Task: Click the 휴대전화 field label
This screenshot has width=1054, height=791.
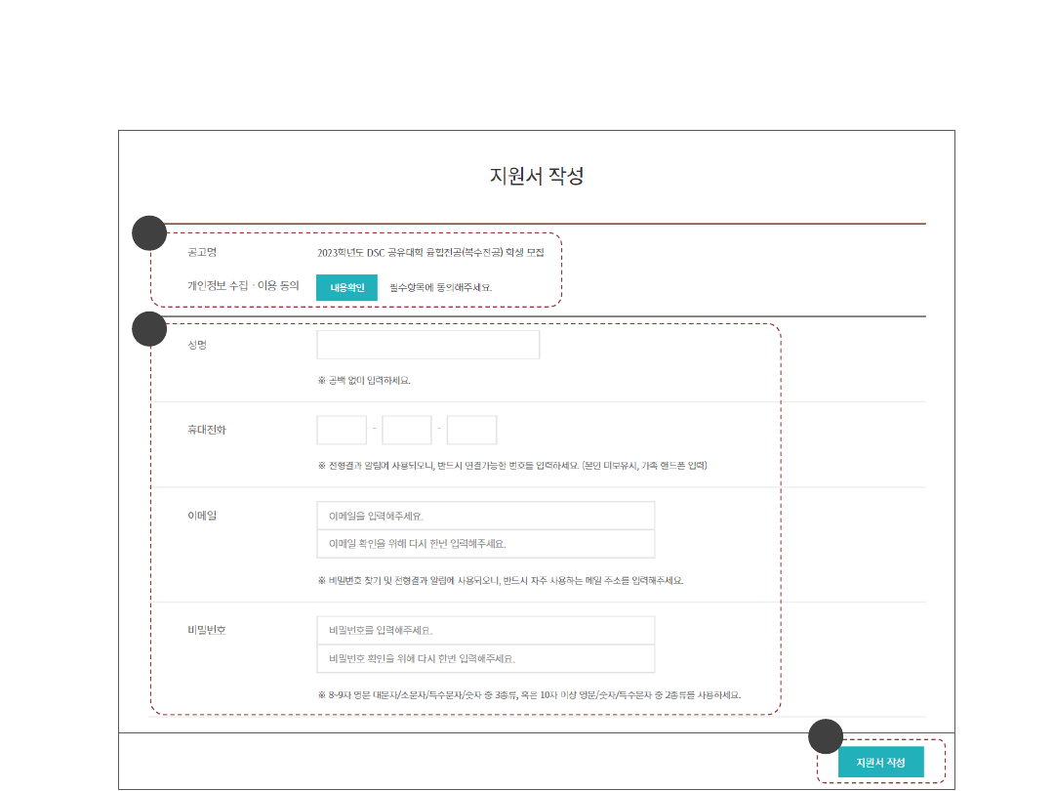Action: [207, 430]
